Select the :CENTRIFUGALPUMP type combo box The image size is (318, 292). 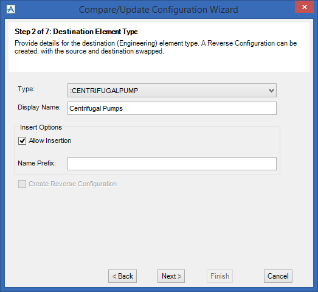point(172,91)
